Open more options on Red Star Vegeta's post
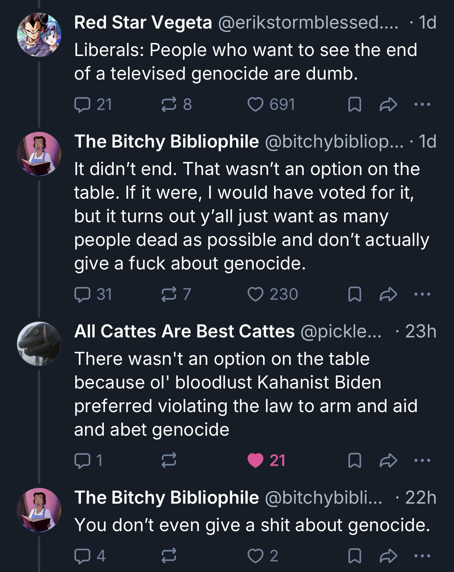The width and height of the screenshot is (454, 572). click(422, 104)
